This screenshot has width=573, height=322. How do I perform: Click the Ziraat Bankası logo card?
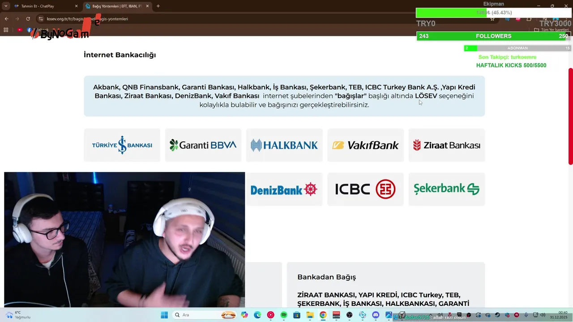pos(447,145)
